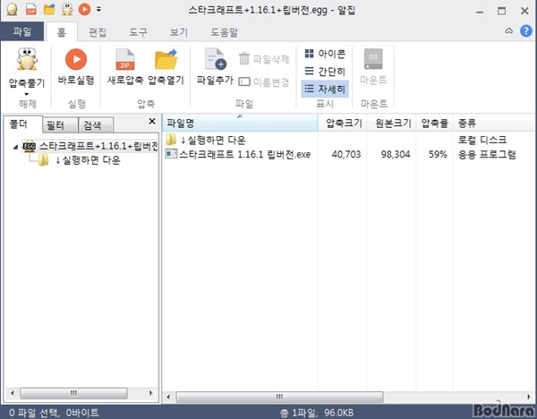Click the status bar total 96.0KB text
Screen dimensions: 537x419
(x=317, y=413)
